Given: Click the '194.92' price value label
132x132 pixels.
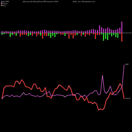Looking at the screenshot, I should tap(128, 98).
